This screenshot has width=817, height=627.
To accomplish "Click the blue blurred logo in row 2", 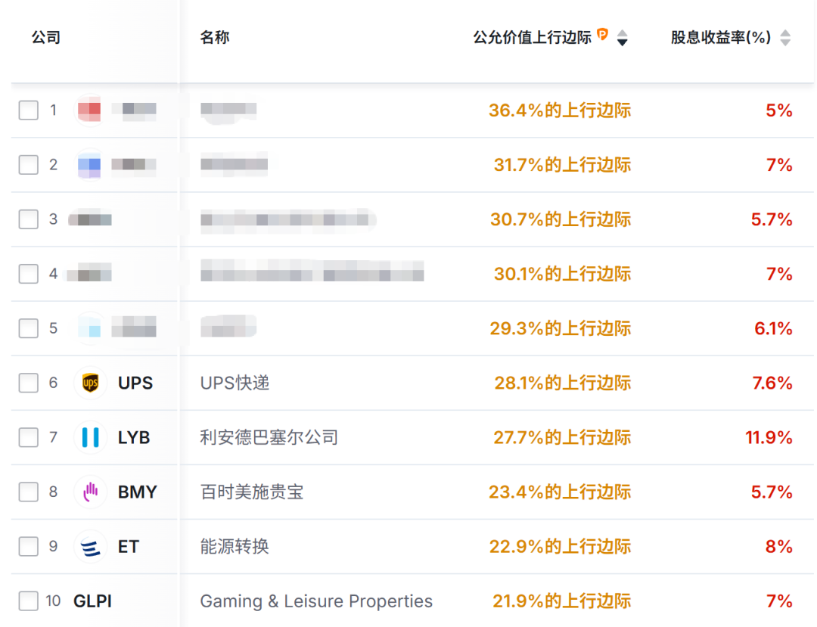I will pos(89,165).
